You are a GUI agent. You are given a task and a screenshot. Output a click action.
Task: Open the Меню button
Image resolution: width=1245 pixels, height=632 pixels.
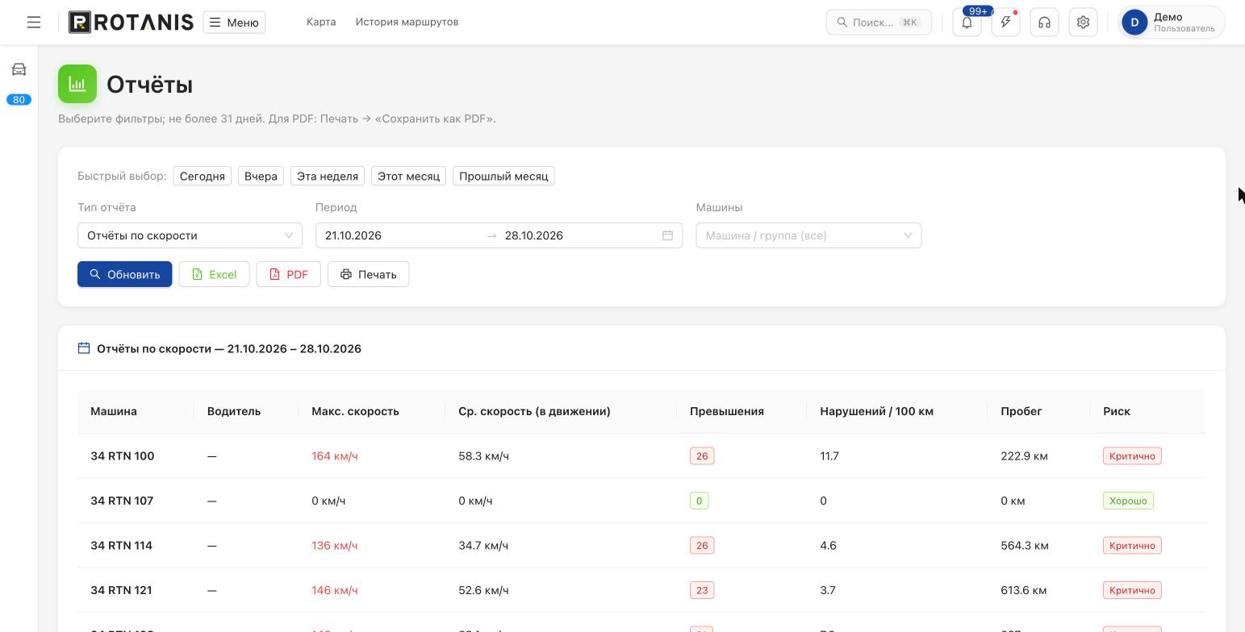(234, 23)
